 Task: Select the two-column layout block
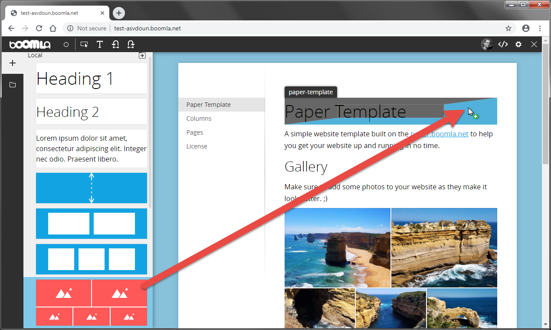click(92, 224)
